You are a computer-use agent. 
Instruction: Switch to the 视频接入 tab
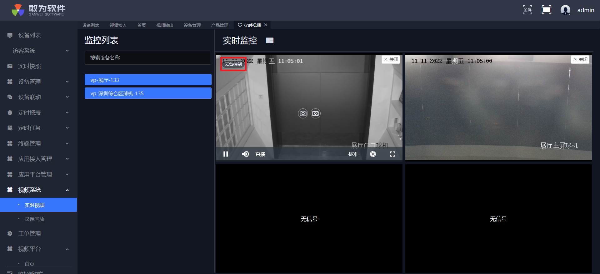pyautogui.click(x=118, y=25)
